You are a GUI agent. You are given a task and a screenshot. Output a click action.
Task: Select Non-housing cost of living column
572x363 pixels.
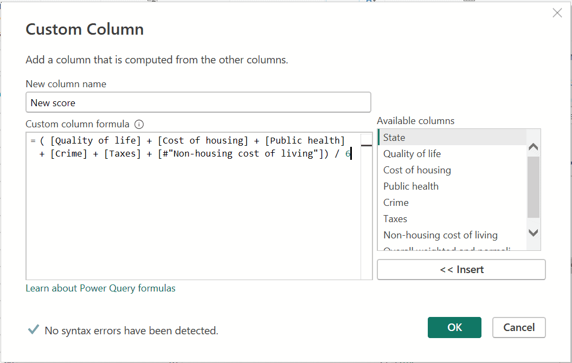point(440,235)
